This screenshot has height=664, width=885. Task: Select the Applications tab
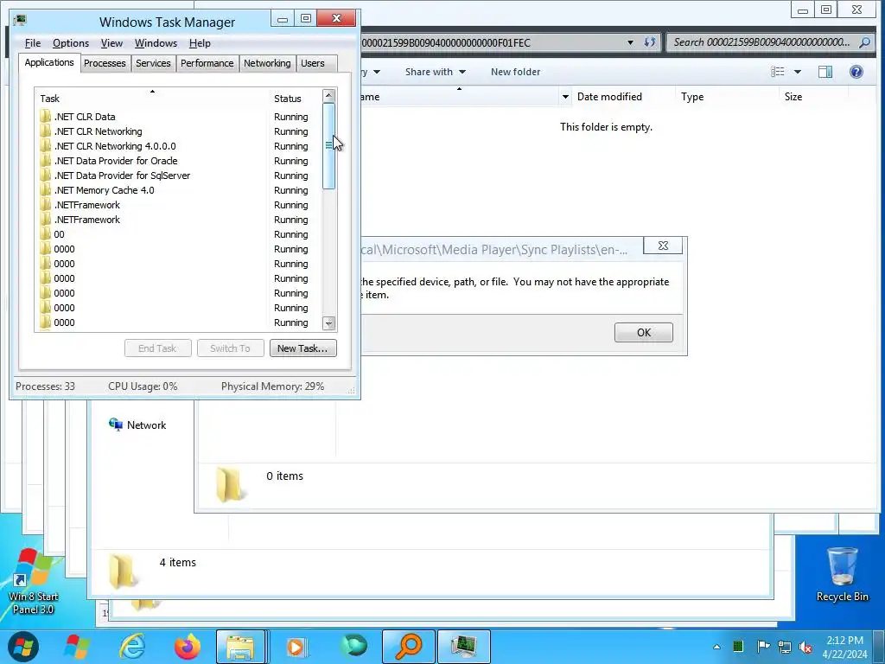[x=49, y=62]
